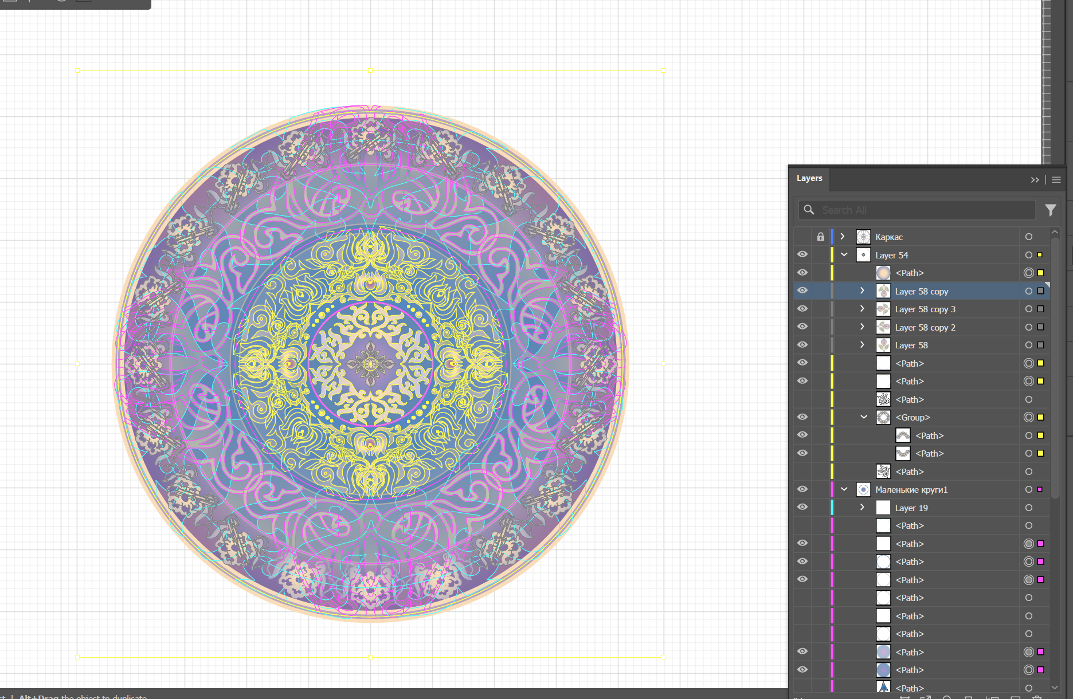Expand the Каркас layer
This screenshot has height=699, width=1073.
click(843, 237)
